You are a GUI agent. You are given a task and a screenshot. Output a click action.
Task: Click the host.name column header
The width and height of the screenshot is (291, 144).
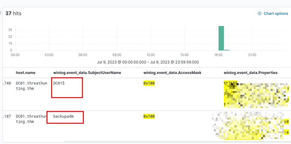[x=25, y=73]
